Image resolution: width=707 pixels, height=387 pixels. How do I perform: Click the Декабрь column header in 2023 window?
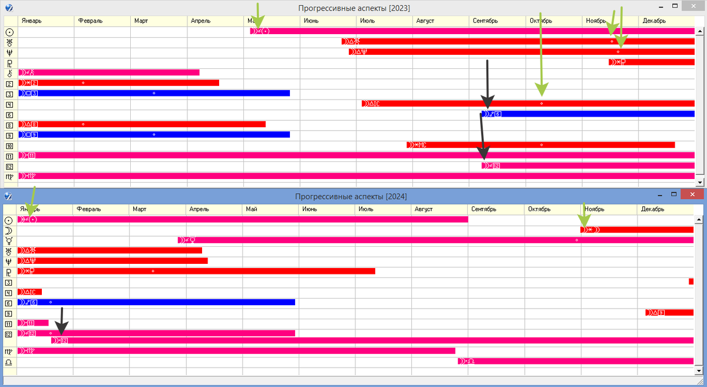(x=667, y=21)
